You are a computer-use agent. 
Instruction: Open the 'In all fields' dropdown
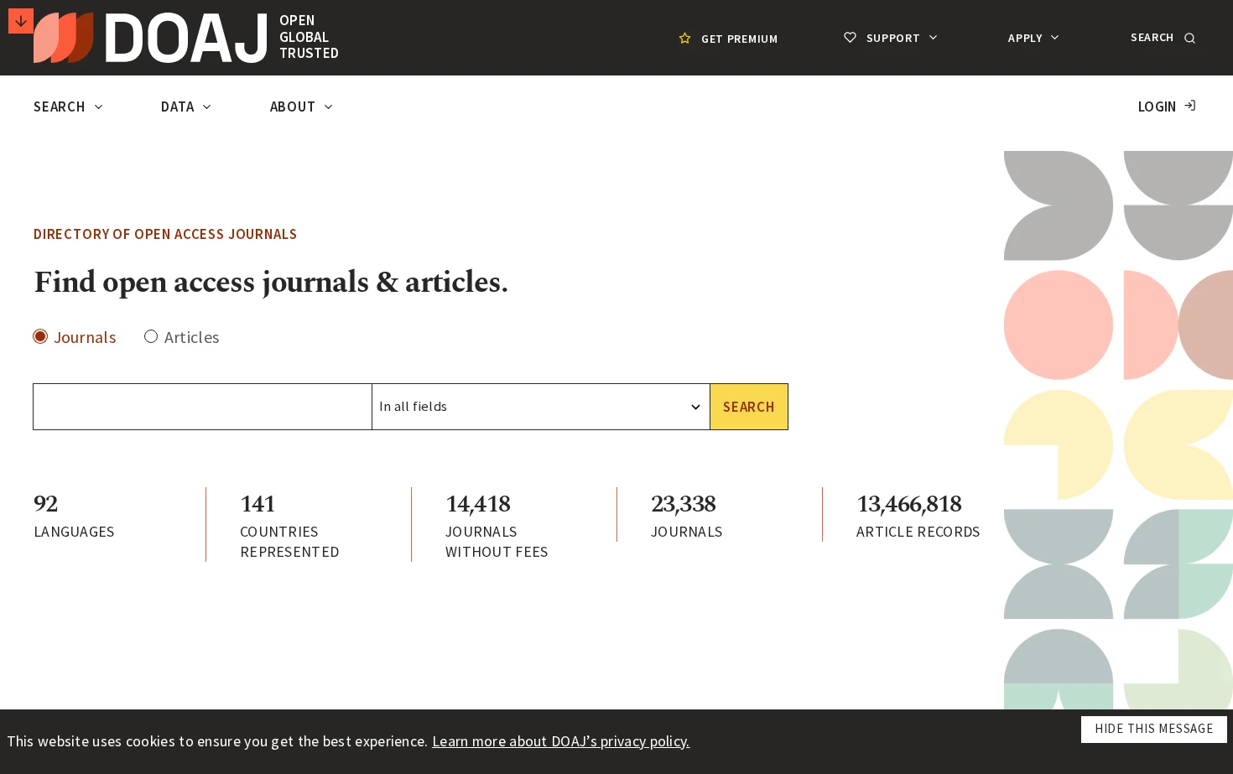point(541,407)
